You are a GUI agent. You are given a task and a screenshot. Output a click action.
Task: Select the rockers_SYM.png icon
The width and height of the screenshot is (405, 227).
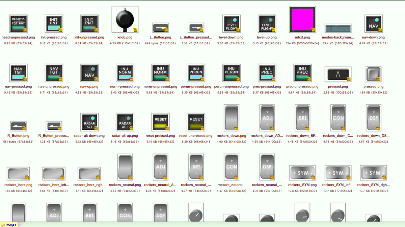(x=302, y=173)
